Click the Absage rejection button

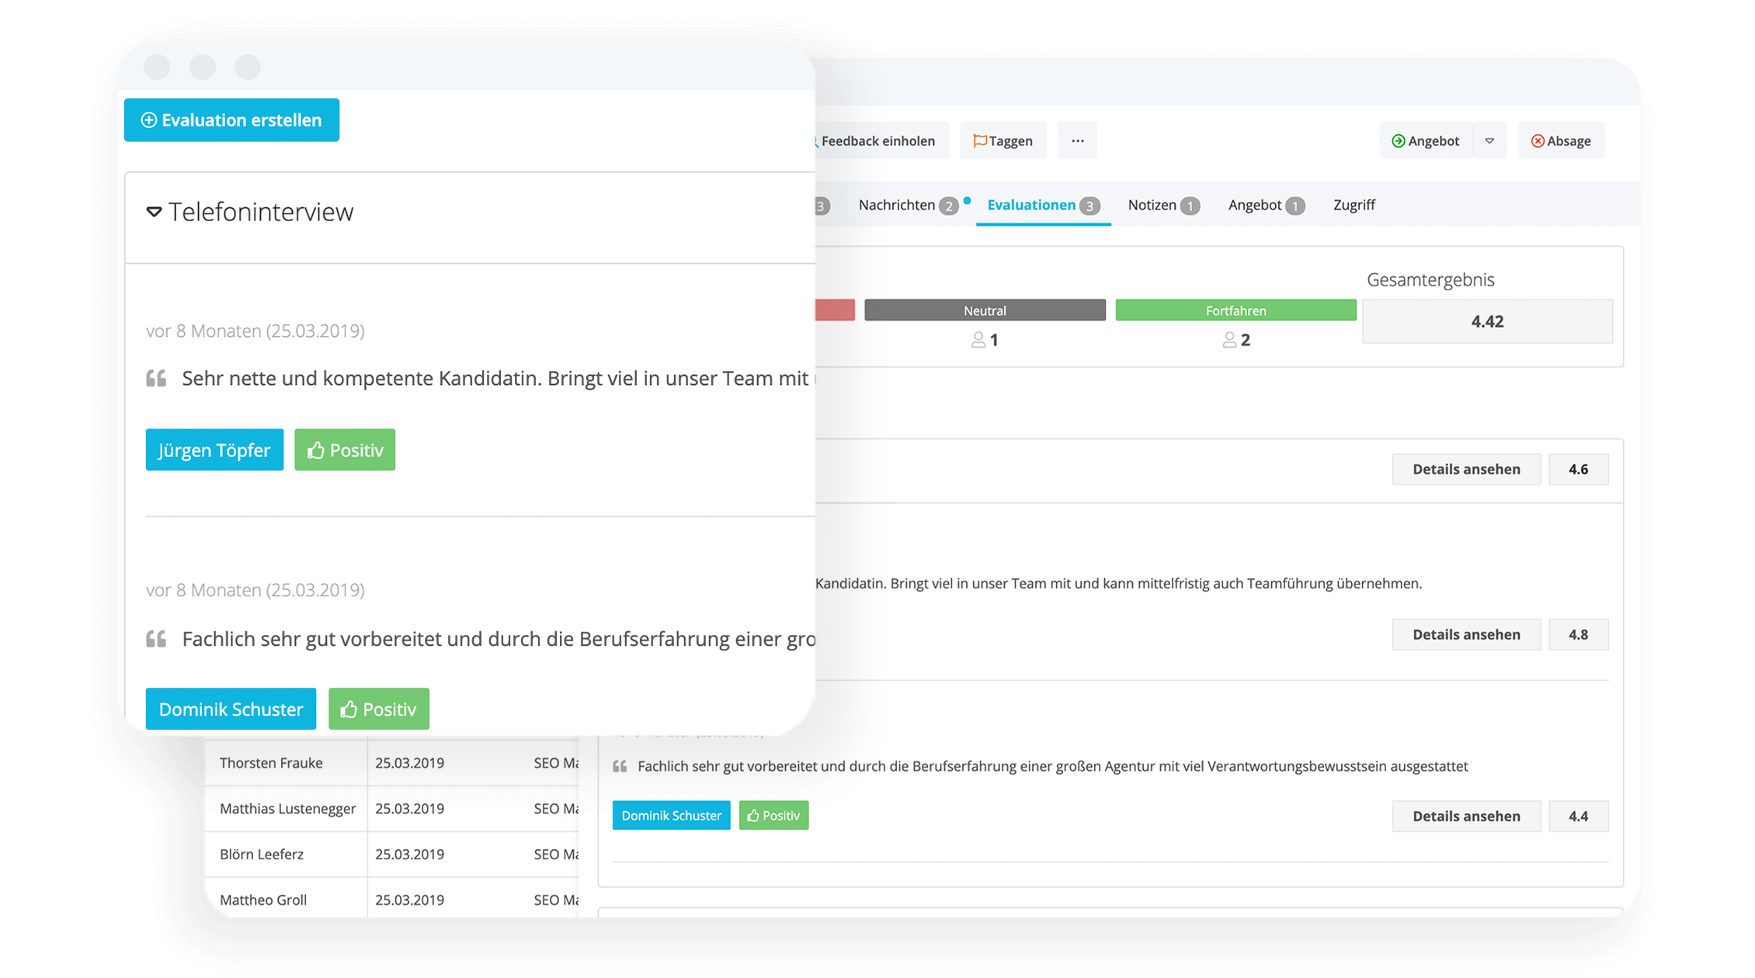[1561, 140]
